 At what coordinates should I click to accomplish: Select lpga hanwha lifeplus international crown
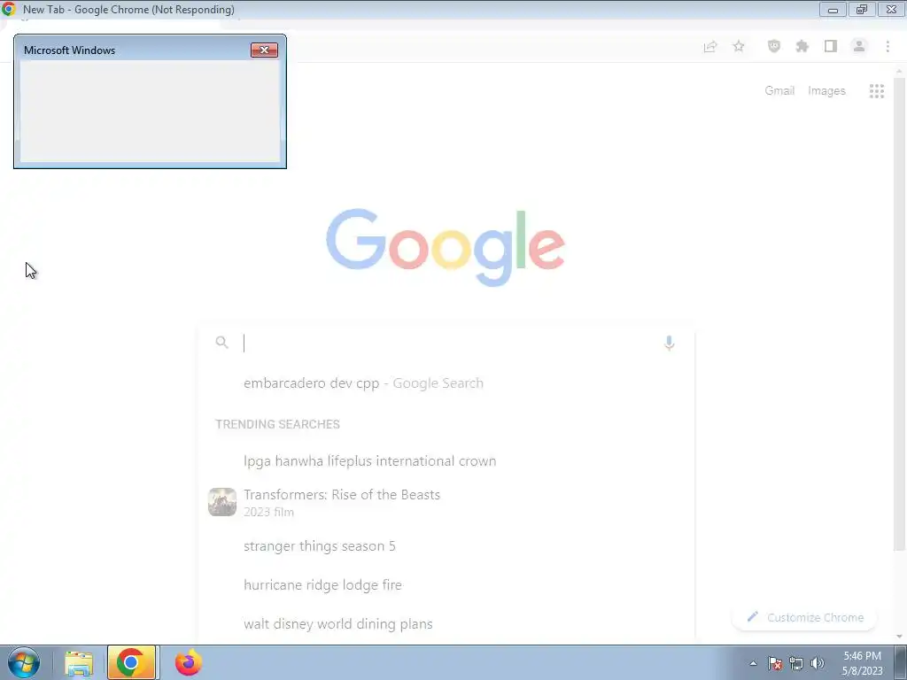[x=446, y=460]
